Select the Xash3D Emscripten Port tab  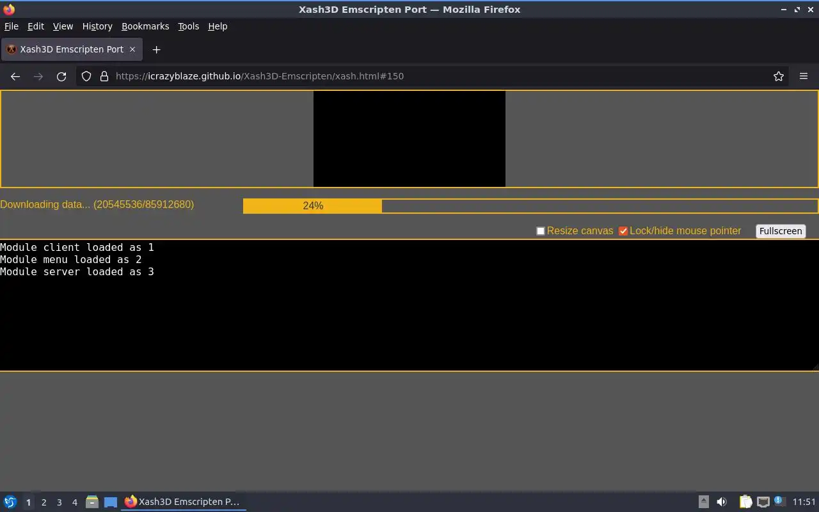[70, 49]
